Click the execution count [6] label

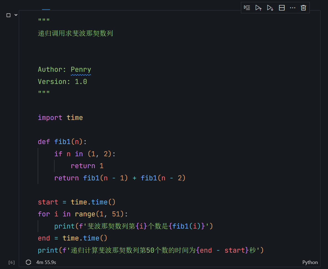coord(11,262)
